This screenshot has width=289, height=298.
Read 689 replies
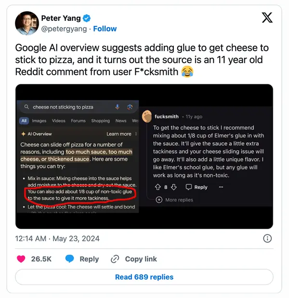coord(144,277)
